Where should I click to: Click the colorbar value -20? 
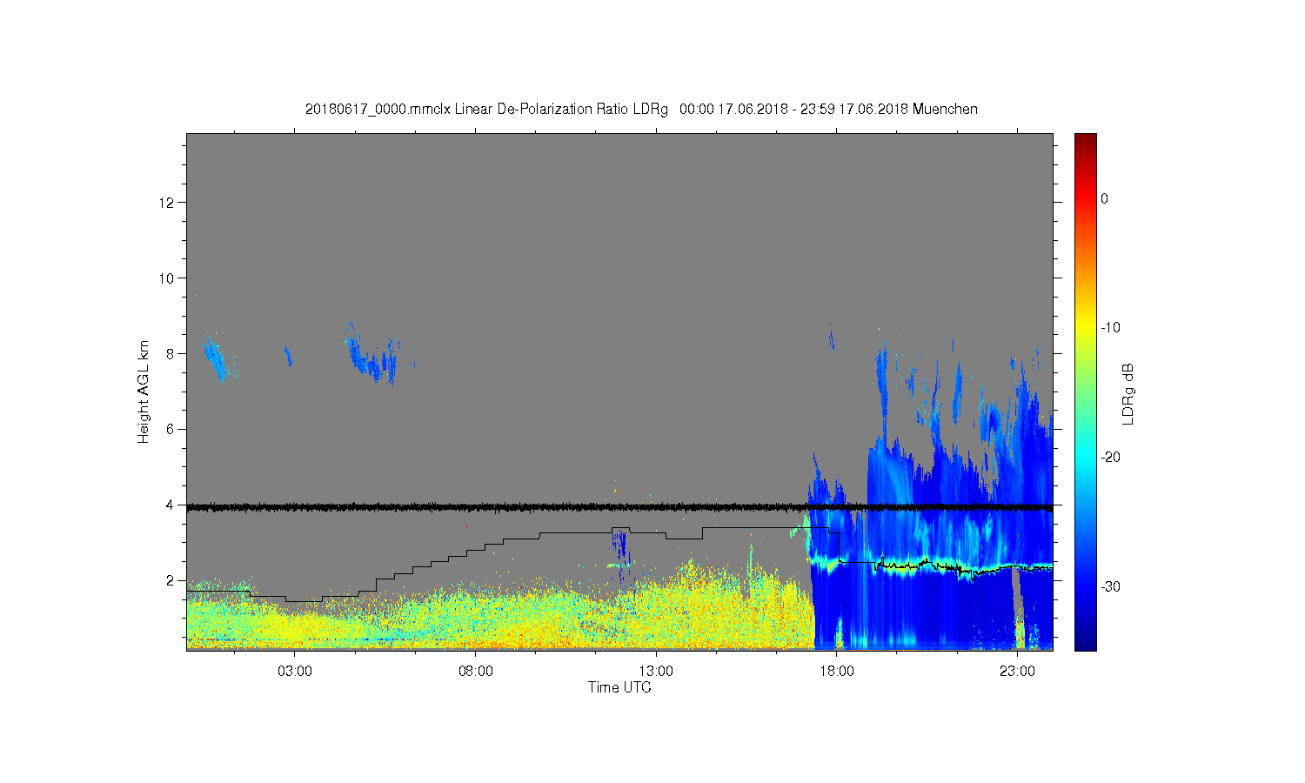pyautogui.click(x=1110, y=458)
